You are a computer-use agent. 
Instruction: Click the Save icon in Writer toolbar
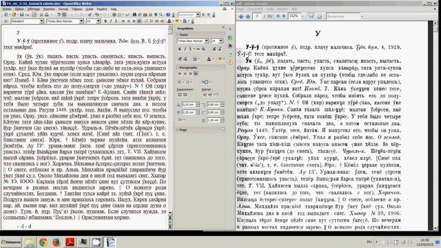click(x=21, y=14)
